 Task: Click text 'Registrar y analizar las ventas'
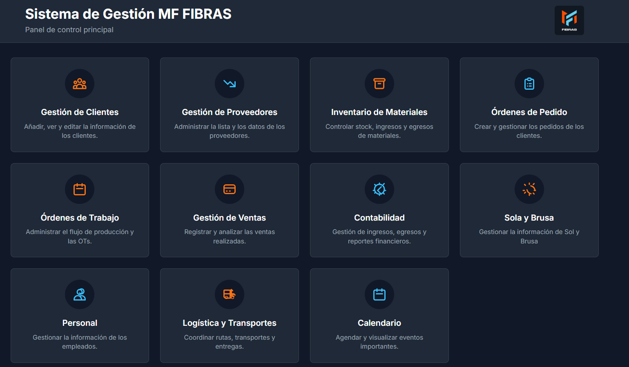(x=230, y=232)
